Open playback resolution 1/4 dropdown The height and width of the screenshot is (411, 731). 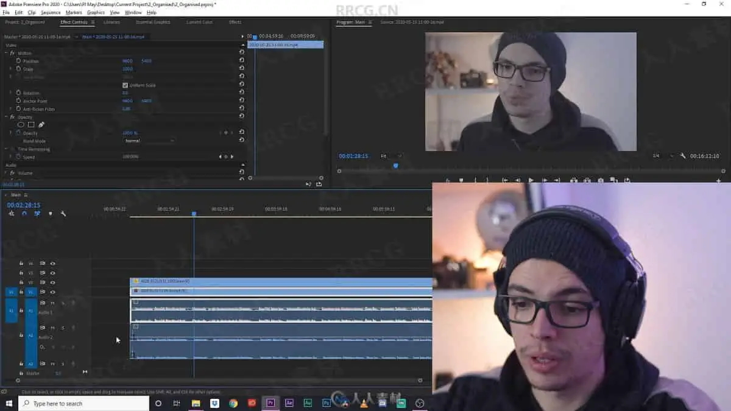(x=663, y=156)
